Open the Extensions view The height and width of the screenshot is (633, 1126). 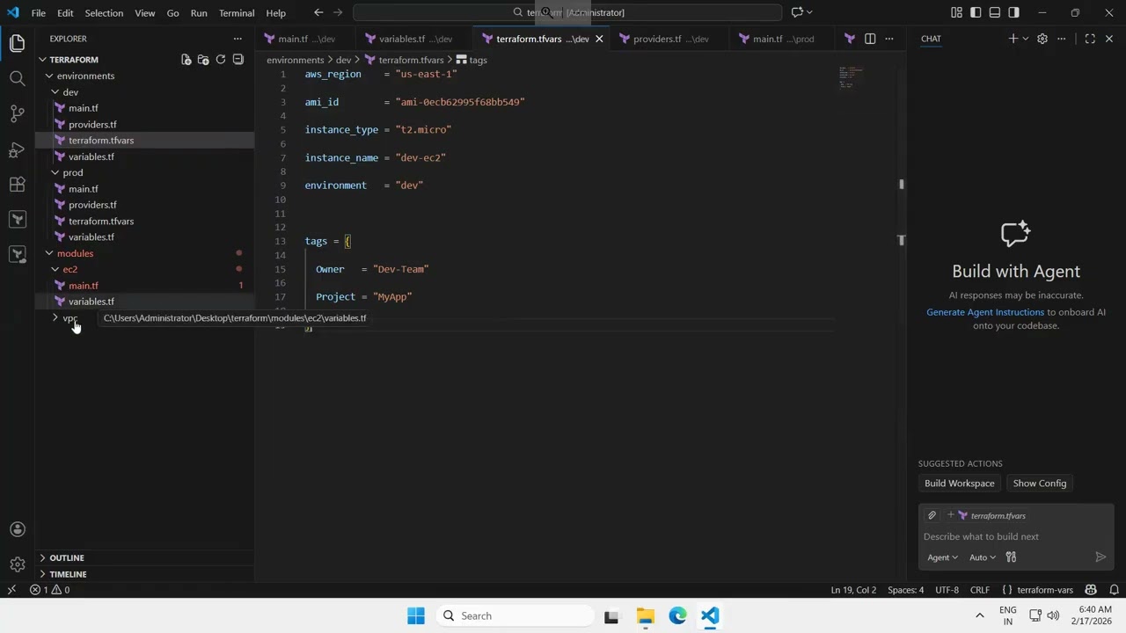pos(17,185)
